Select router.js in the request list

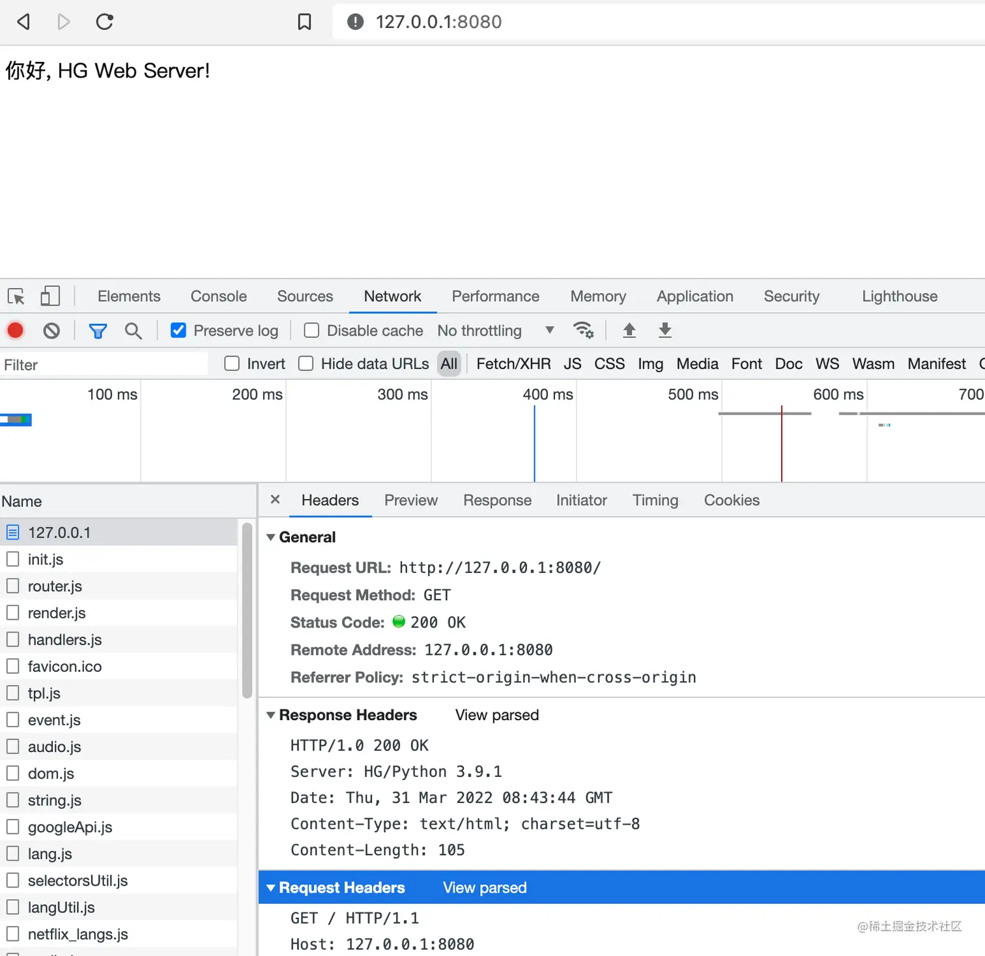(x=119, y=586)
